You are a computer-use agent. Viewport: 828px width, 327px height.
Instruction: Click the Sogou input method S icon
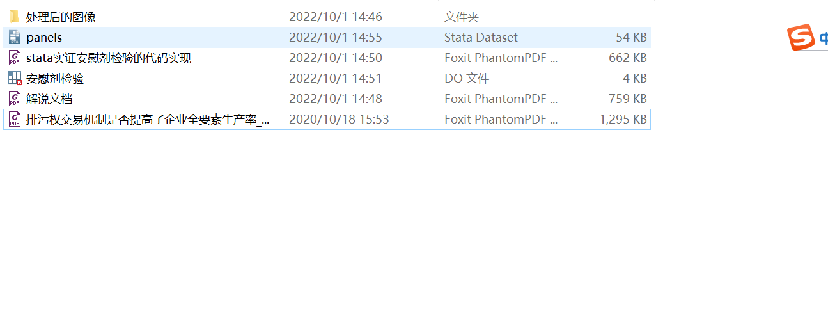(800, 37)
